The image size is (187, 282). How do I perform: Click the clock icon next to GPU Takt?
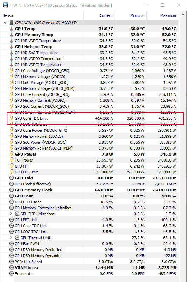click(x=12, y=178)
